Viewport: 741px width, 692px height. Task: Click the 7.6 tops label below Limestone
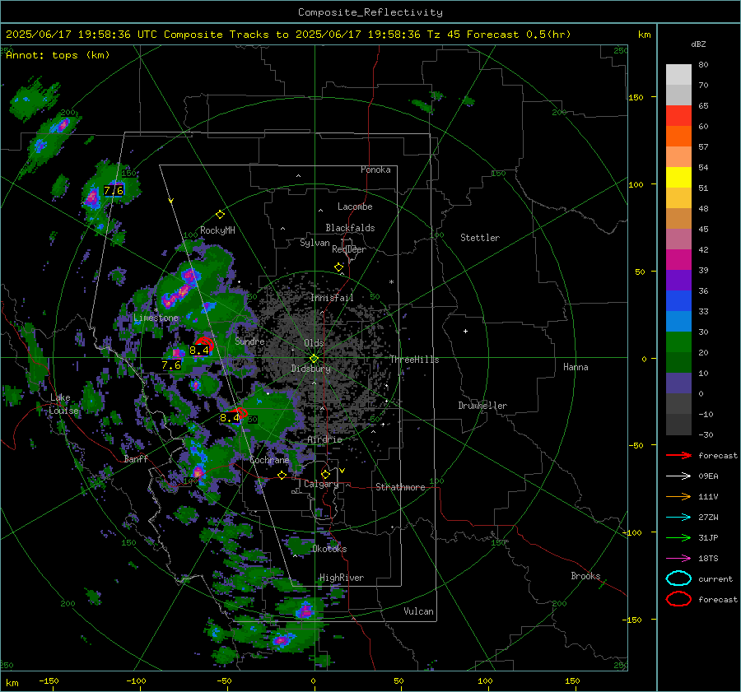pos(171,365)
